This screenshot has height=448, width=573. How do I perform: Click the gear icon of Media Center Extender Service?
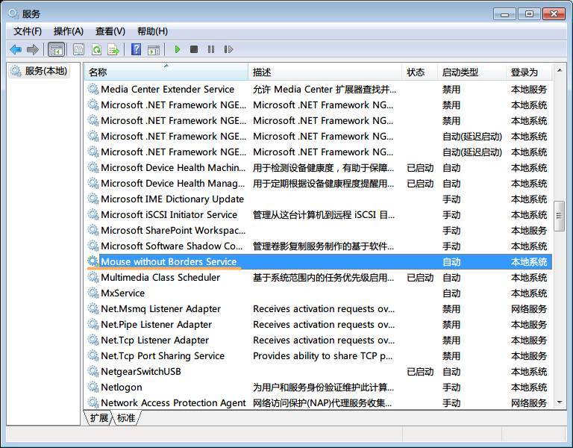(x=93, y=89)
